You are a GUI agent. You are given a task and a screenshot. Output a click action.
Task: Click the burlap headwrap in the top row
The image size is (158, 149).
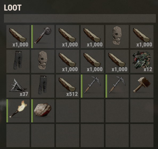pyautogui.click(x=117, y=36)
